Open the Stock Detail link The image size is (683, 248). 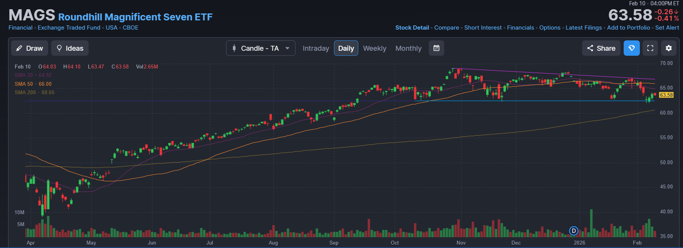pyautogui.click(x=412, y=28)
